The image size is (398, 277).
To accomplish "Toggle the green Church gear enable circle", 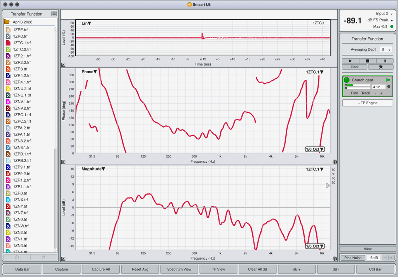I will 347,80.
